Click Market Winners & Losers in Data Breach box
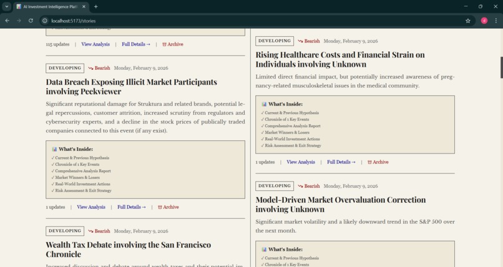 (x=77, y=177)
